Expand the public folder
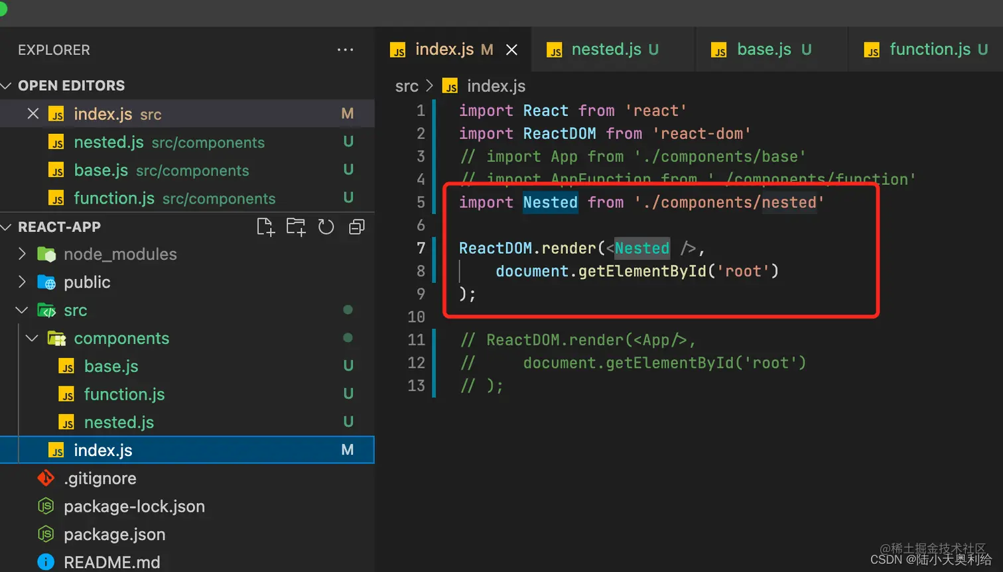Viewport: 1003px width, 572px height. point(23,282)
